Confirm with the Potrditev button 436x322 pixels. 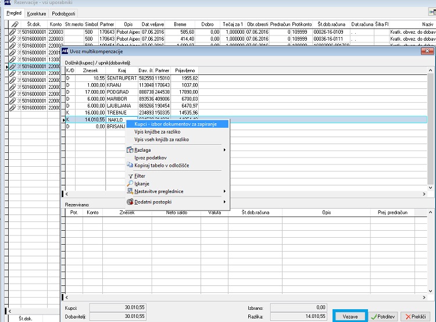(383, 316)
